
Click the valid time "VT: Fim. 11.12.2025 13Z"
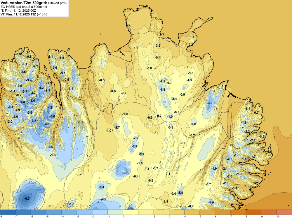(18, 14)
